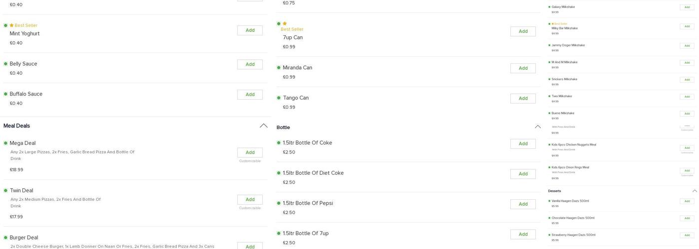Click the green indicator beside Miranda Can
The height and width of the screenshot is (249, 699).
(x=279, y=68)
